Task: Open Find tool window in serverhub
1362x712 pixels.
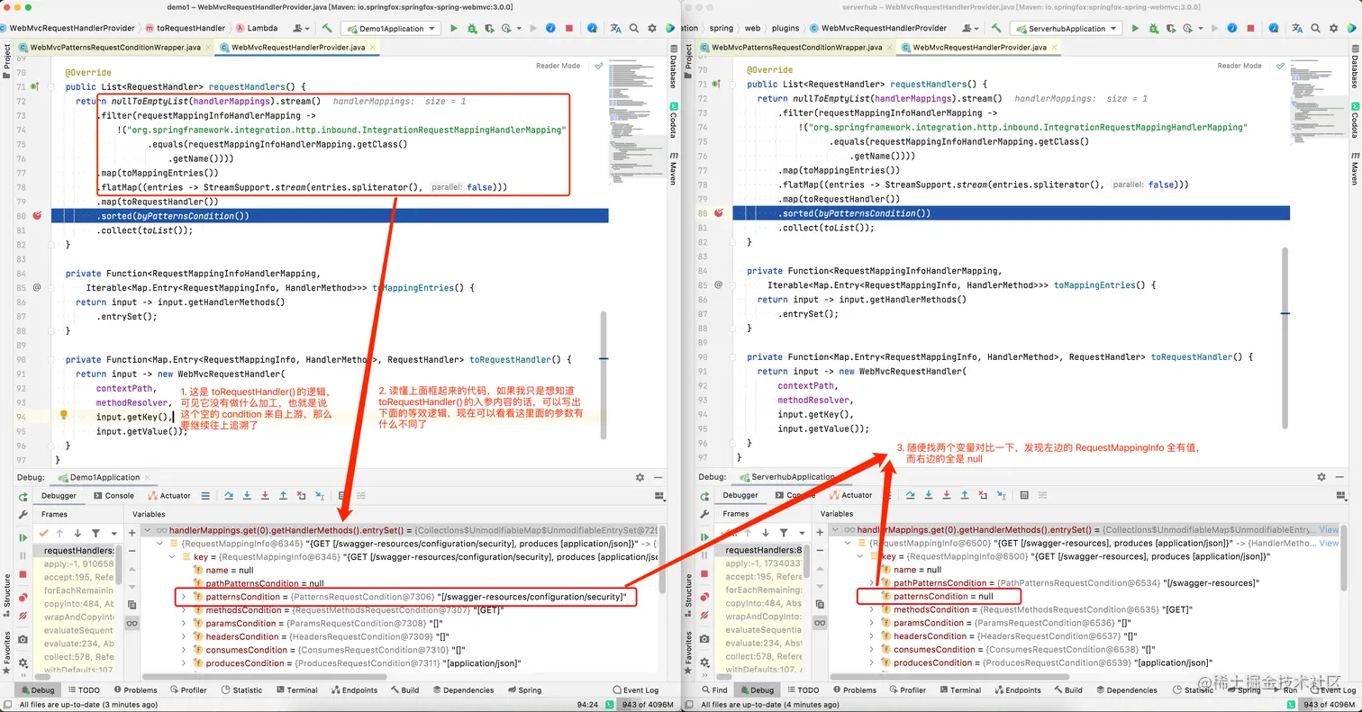Action: (x=713, y=690)
